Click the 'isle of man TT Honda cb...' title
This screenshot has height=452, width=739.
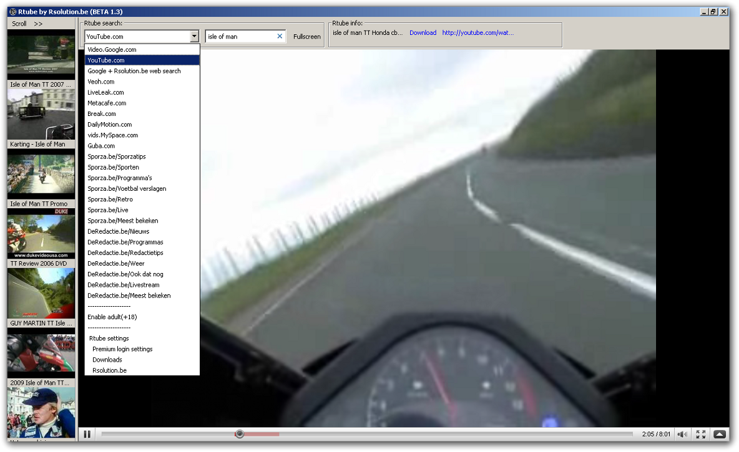[368, 32]
